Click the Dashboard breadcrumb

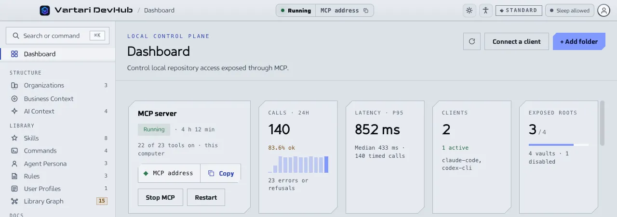159,10
